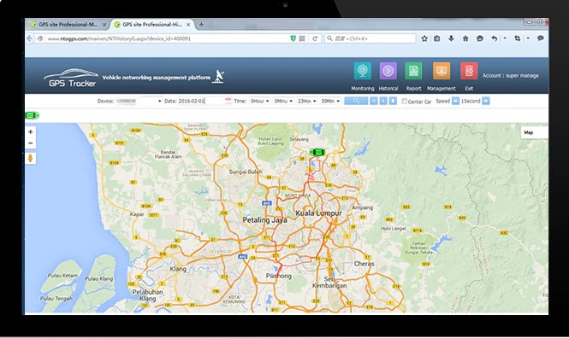Zoom in on the map
569x338 pixels.
(31, 131)
